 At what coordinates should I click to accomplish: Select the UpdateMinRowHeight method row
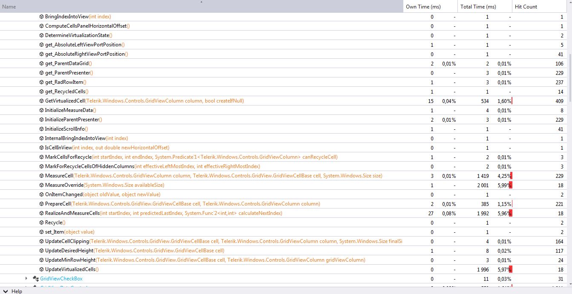(x=283, y=260)
